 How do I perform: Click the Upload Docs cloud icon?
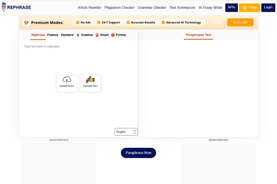point(67,79)
